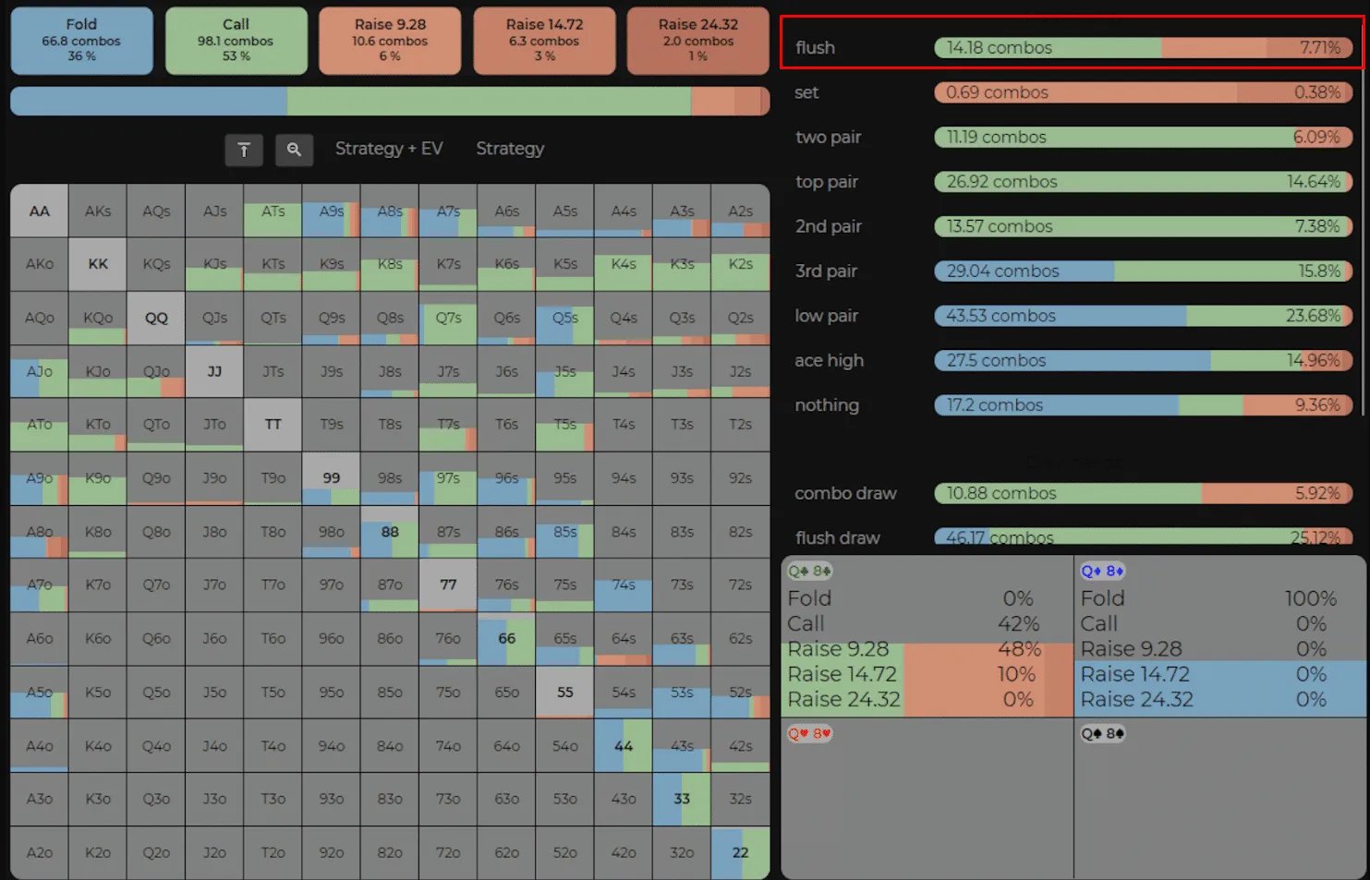The image size is (1370, 880).
Task: Click the low pair combos bar
Action: [x=1144, y=316]
